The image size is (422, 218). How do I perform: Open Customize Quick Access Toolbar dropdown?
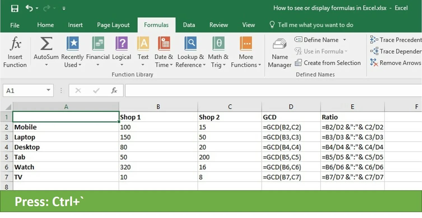coord(64,9)
